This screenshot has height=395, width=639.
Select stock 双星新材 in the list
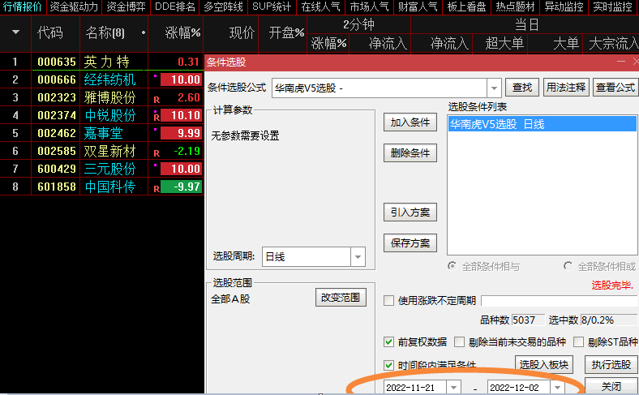(109, 151)
